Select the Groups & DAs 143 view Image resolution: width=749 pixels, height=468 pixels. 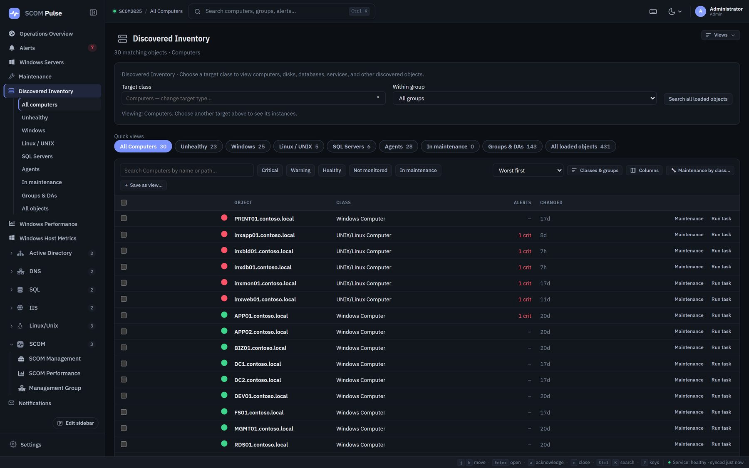(x=512, y=146)
